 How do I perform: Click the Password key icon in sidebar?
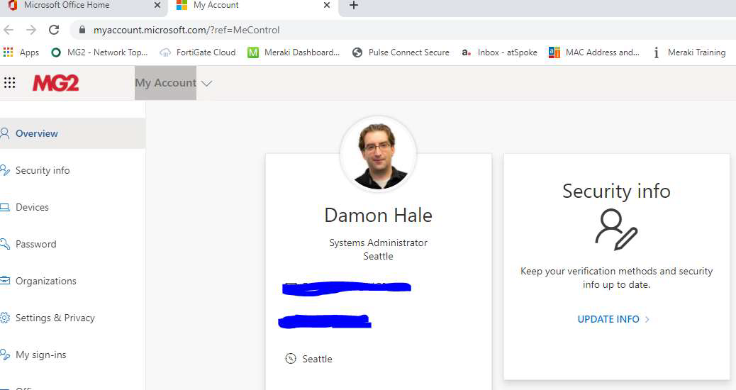[5, 244]
